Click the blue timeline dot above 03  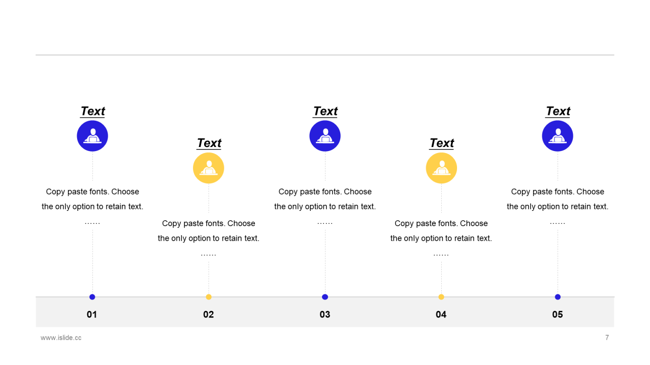pos(325,297)
